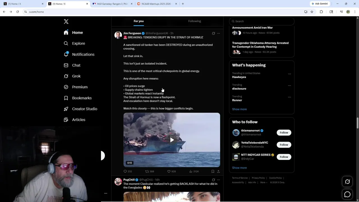Open more options for Hawkeyes trend

(x=289, y=74)
